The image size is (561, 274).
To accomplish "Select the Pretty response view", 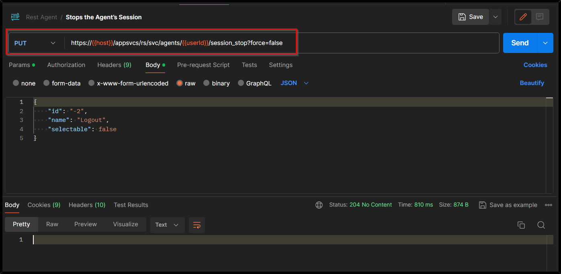I will click(x=21, y=224).
